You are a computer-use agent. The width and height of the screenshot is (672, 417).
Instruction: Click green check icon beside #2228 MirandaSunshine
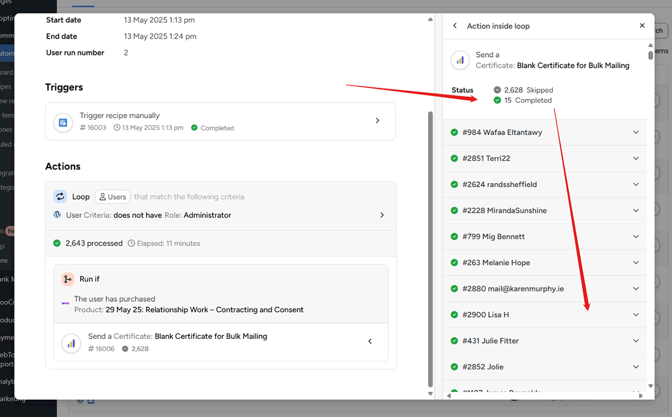(455, 211)
